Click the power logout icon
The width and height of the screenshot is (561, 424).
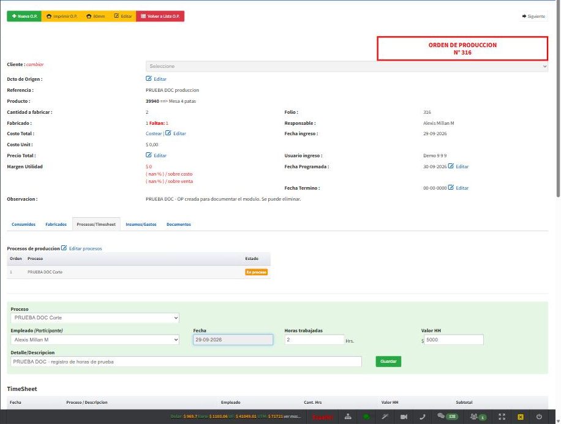(539, 417)
